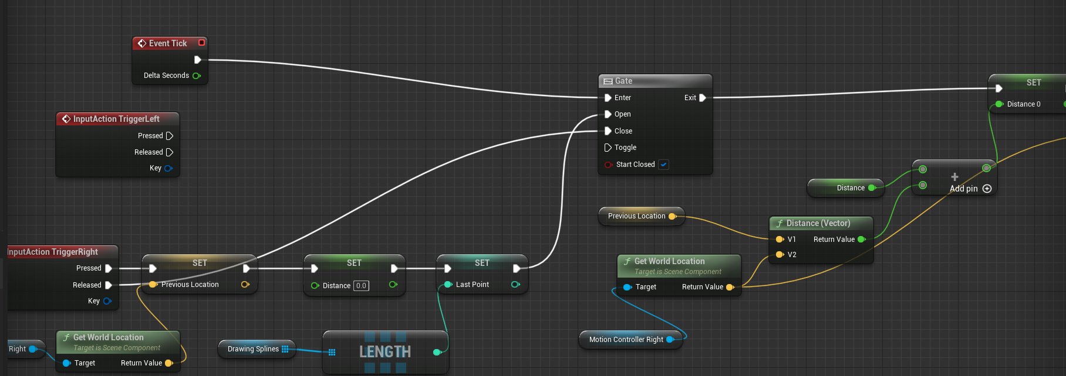Click the InputAction TriggerLeft Pressed pin
Viewport: 1066px width, 376px height.
click(x=170, y=136)
